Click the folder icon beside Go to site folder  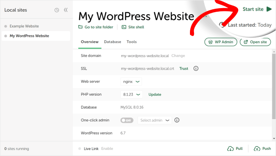[80, 27]
